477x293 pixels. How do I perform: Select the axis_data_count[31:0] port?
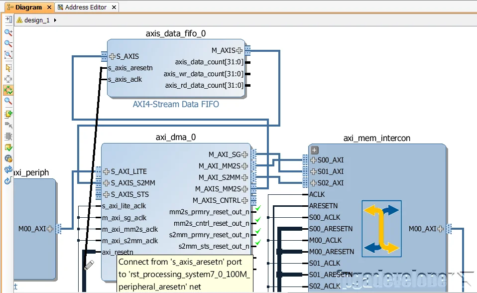pos(209,62)
